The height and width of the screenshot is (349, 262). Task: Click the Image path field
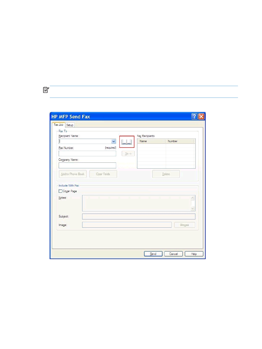(127, 225)
